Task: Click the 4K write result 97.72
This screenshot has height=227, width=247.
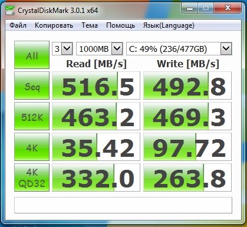Action: [187, 147]
